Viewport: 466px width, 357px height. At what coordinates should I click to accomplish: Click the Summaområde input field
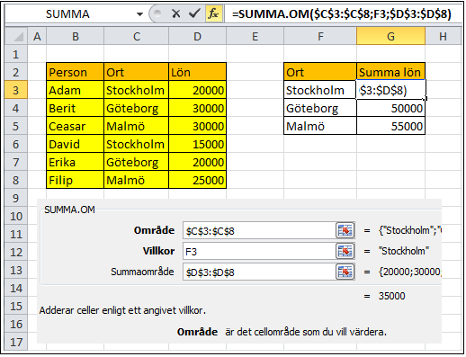tap(259, 272)
